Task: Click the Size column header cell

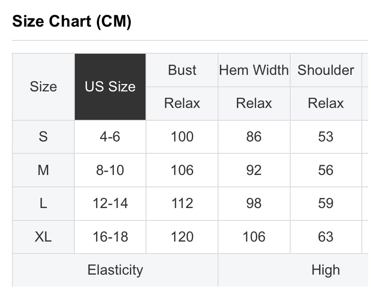Action: 44,87
